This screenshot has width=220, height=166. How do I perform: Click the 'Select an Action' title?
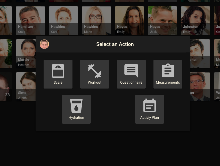point(115,44)
